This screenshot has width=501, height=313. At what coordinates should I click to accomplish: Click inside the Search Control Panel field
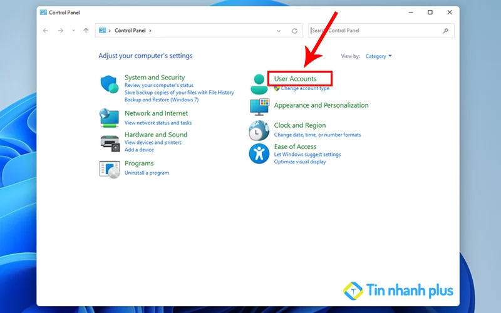[x=376, y=31]
